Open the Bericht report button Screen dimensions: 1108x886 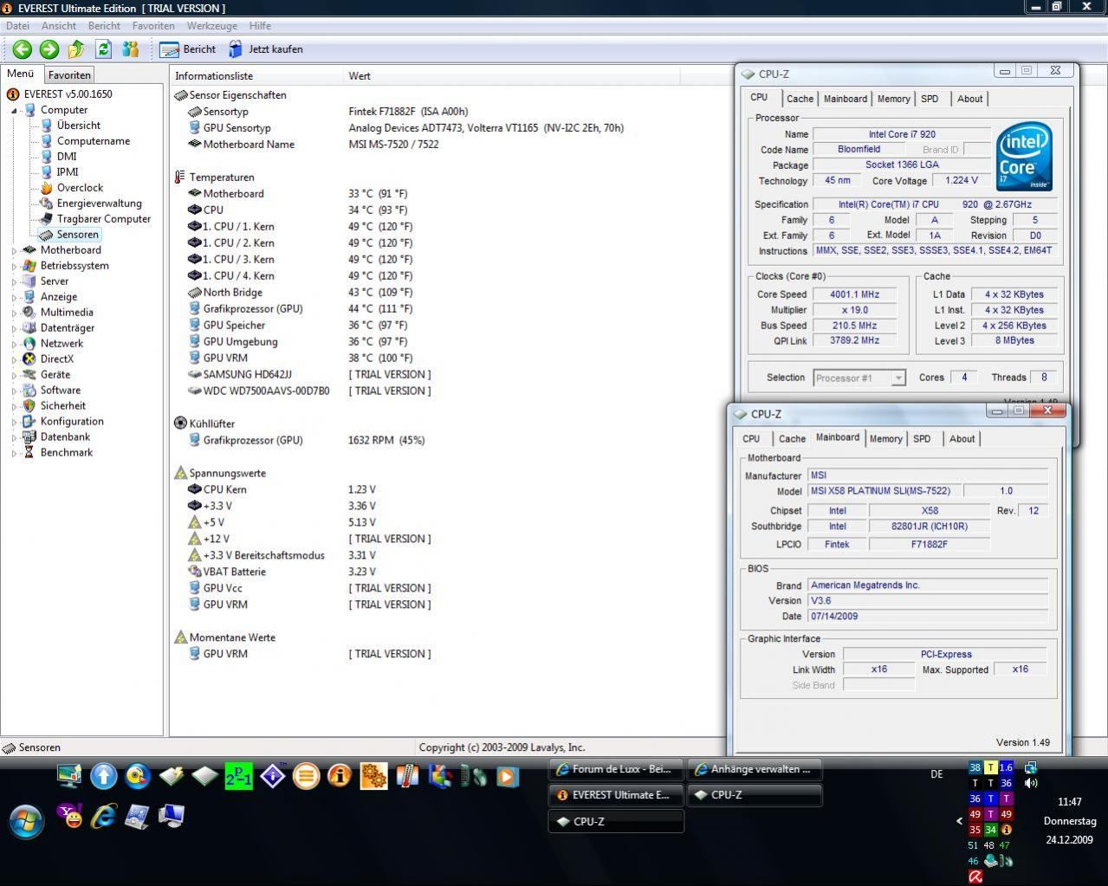point(188,49)
